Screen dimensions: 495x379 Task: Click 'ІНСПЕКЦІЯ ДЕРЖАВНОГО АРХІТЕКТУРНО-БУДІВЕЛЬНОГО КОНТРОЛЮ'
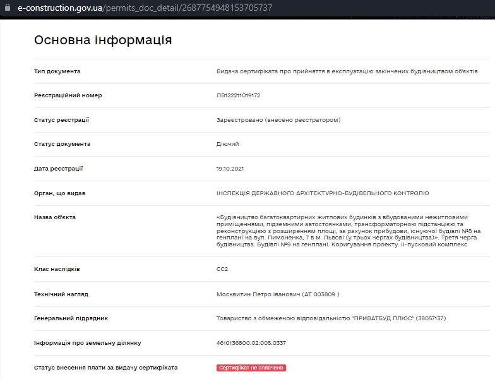[x=323, y=193]
